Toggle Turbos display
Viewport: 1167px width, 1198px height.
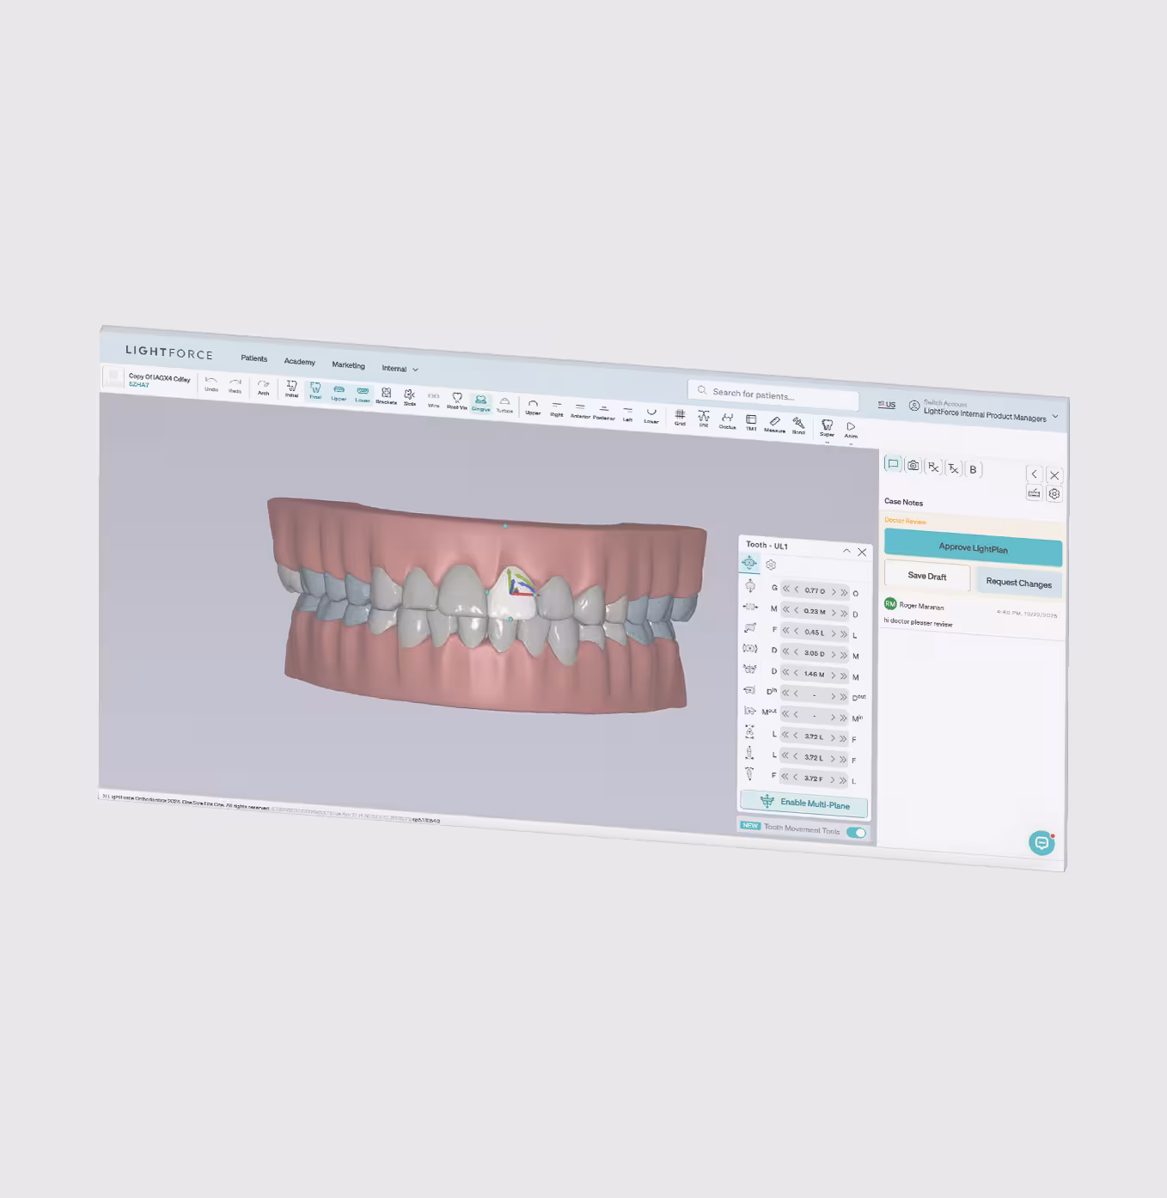click(504, 405)
